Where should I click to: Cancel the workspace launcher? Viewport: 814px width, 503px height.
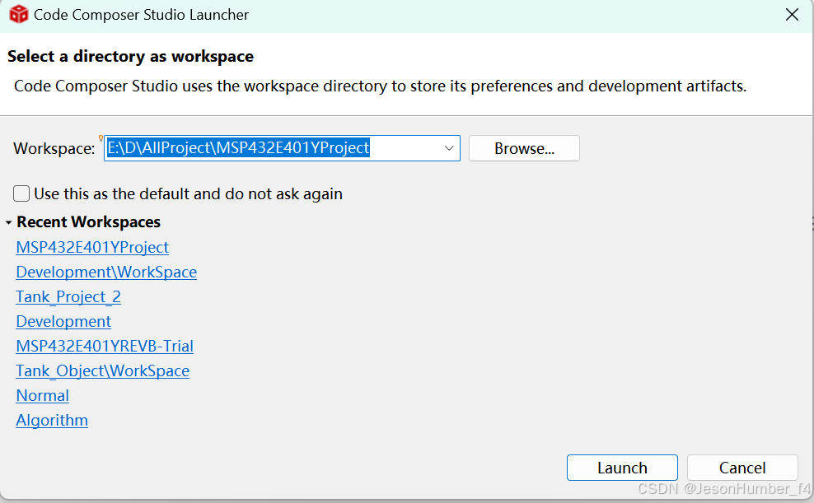(x=742, y=468)
